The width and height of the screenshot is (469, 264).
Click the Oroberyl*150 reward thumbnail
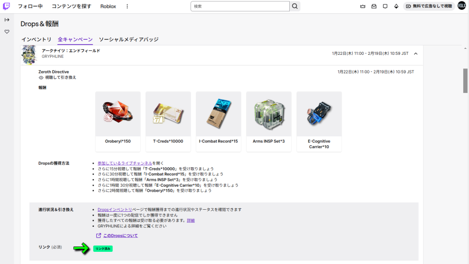118,113
